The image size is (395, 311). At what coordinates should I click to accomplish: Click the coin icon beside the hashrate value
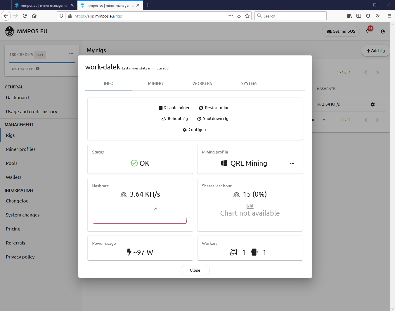pos(124,195)
